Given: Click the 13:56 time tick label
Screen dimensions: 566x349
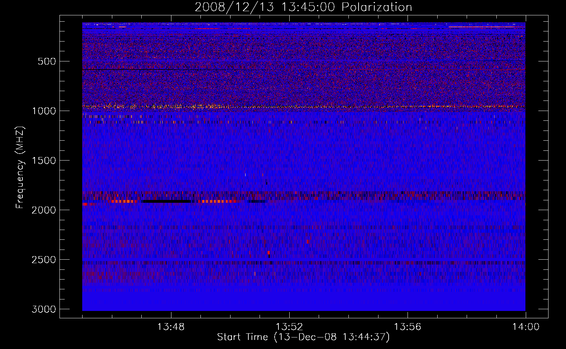Looking at the screenshot, I should pos(408,327).
